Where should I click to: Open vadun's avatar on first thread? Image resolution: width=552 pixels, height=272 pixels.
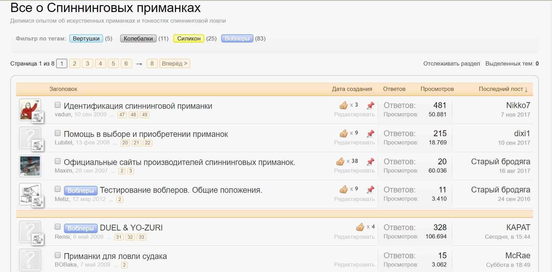[x=30, y=109]
